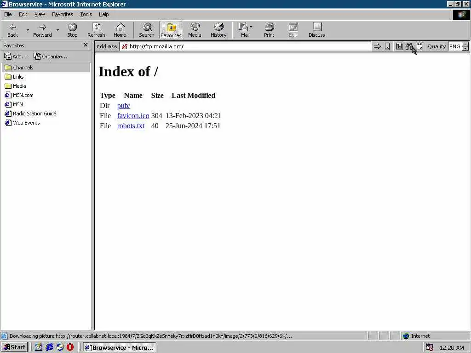This screenshot has width=471, height=353.
Task: Launch Opera from Quick Launch
Action: (70, 347)
